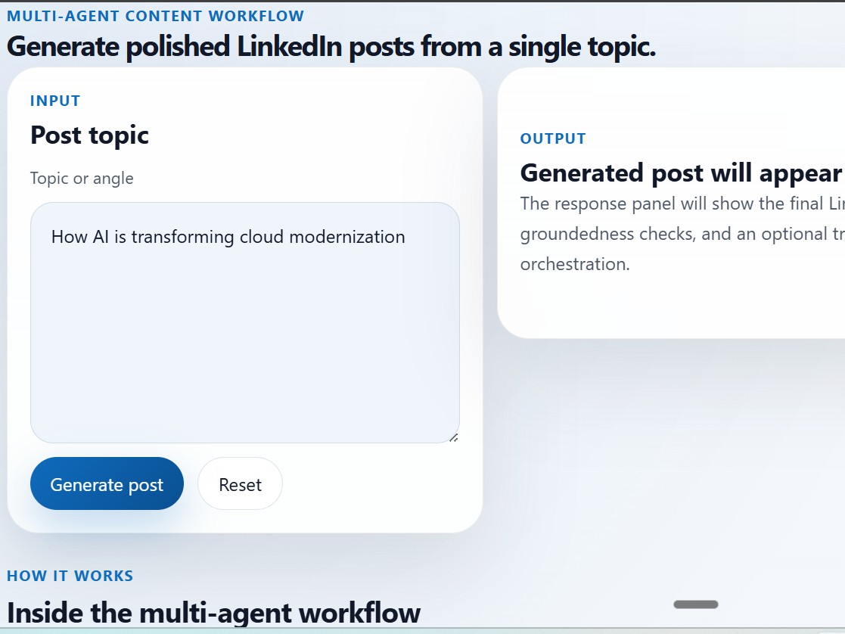
Task: Click the MULTI-AGENT CONTENT WORKFLOW label
Action: tap(155, 15)
